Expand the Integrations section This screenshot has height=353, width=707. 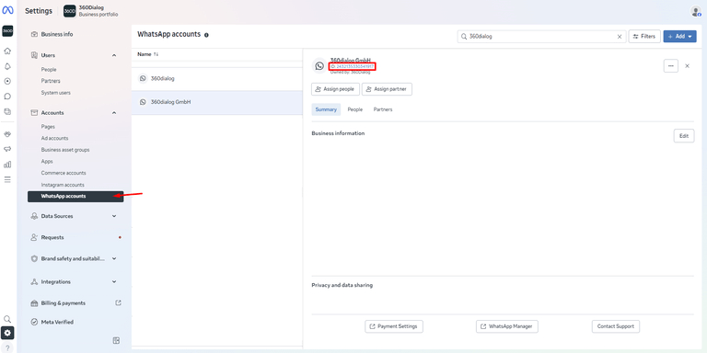coord(114,282)
